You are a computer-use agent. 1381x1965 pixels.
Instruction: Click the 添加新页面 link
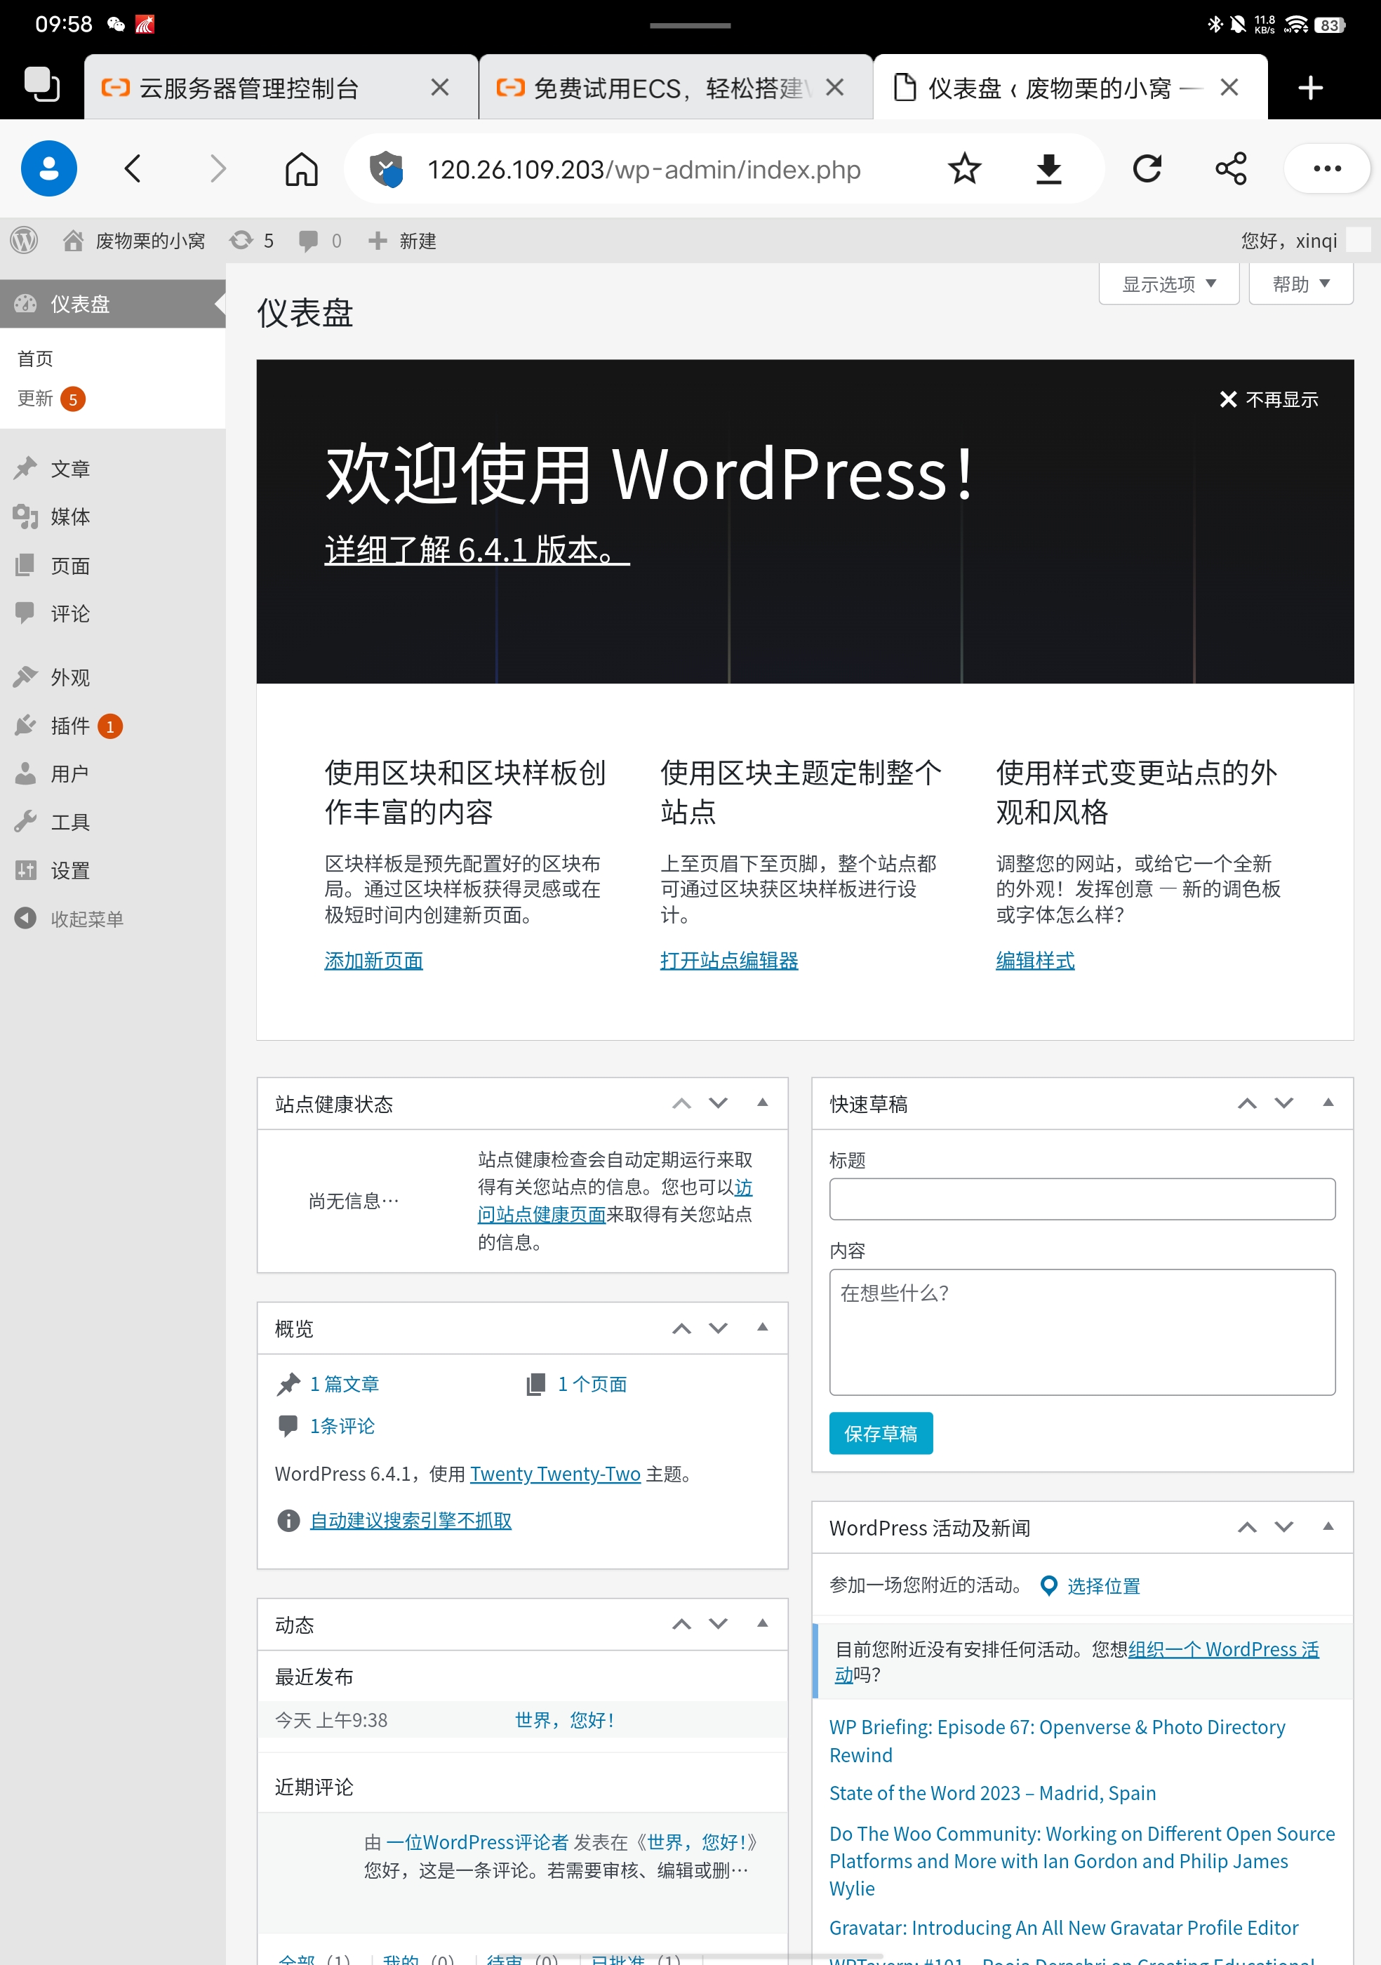click(373, 960)
